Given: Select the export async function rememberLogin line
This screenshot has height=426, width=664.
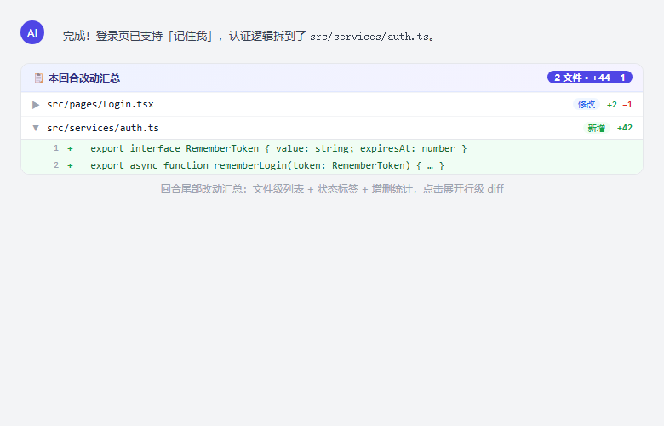Looking at the screenshot, I should 332,165.
